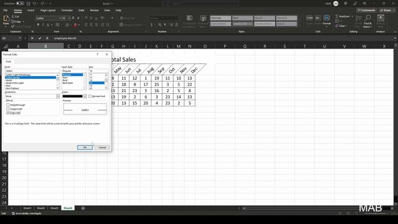Expand the Name Box dropdown arrow
This screenshot has height=224, width=398.
pos(20,38)
